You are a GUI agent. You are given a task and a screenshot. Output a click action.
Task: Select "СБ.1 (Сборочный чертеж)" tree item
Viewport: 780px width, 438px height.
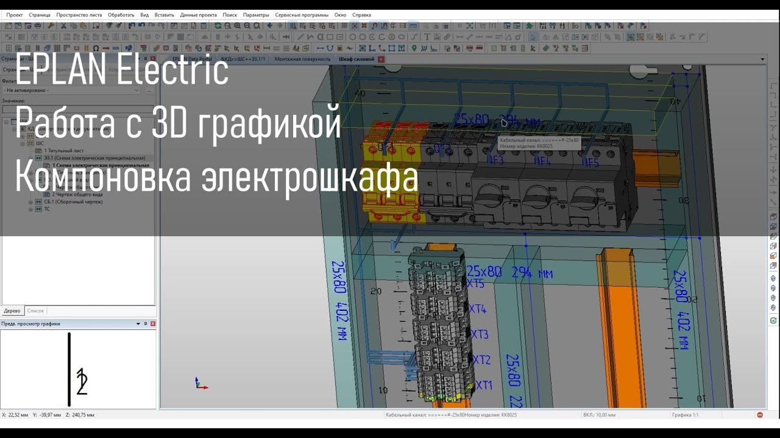click(73, 202)
